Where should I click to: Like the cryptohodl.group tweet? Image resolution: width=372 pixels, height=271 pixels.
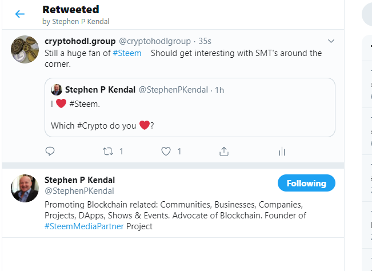[166, 151]
